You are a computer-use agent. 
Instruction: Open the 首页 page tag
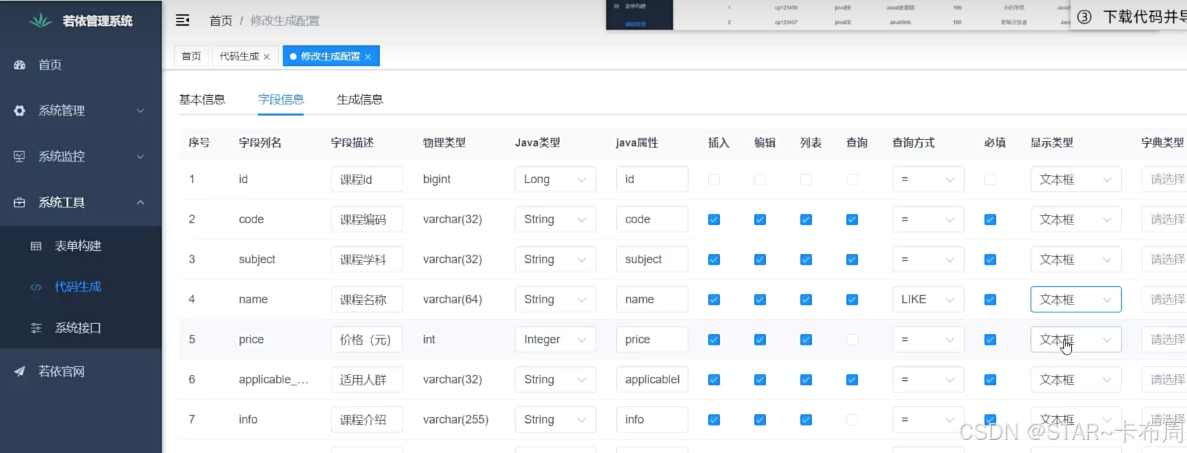coord(191,56)
